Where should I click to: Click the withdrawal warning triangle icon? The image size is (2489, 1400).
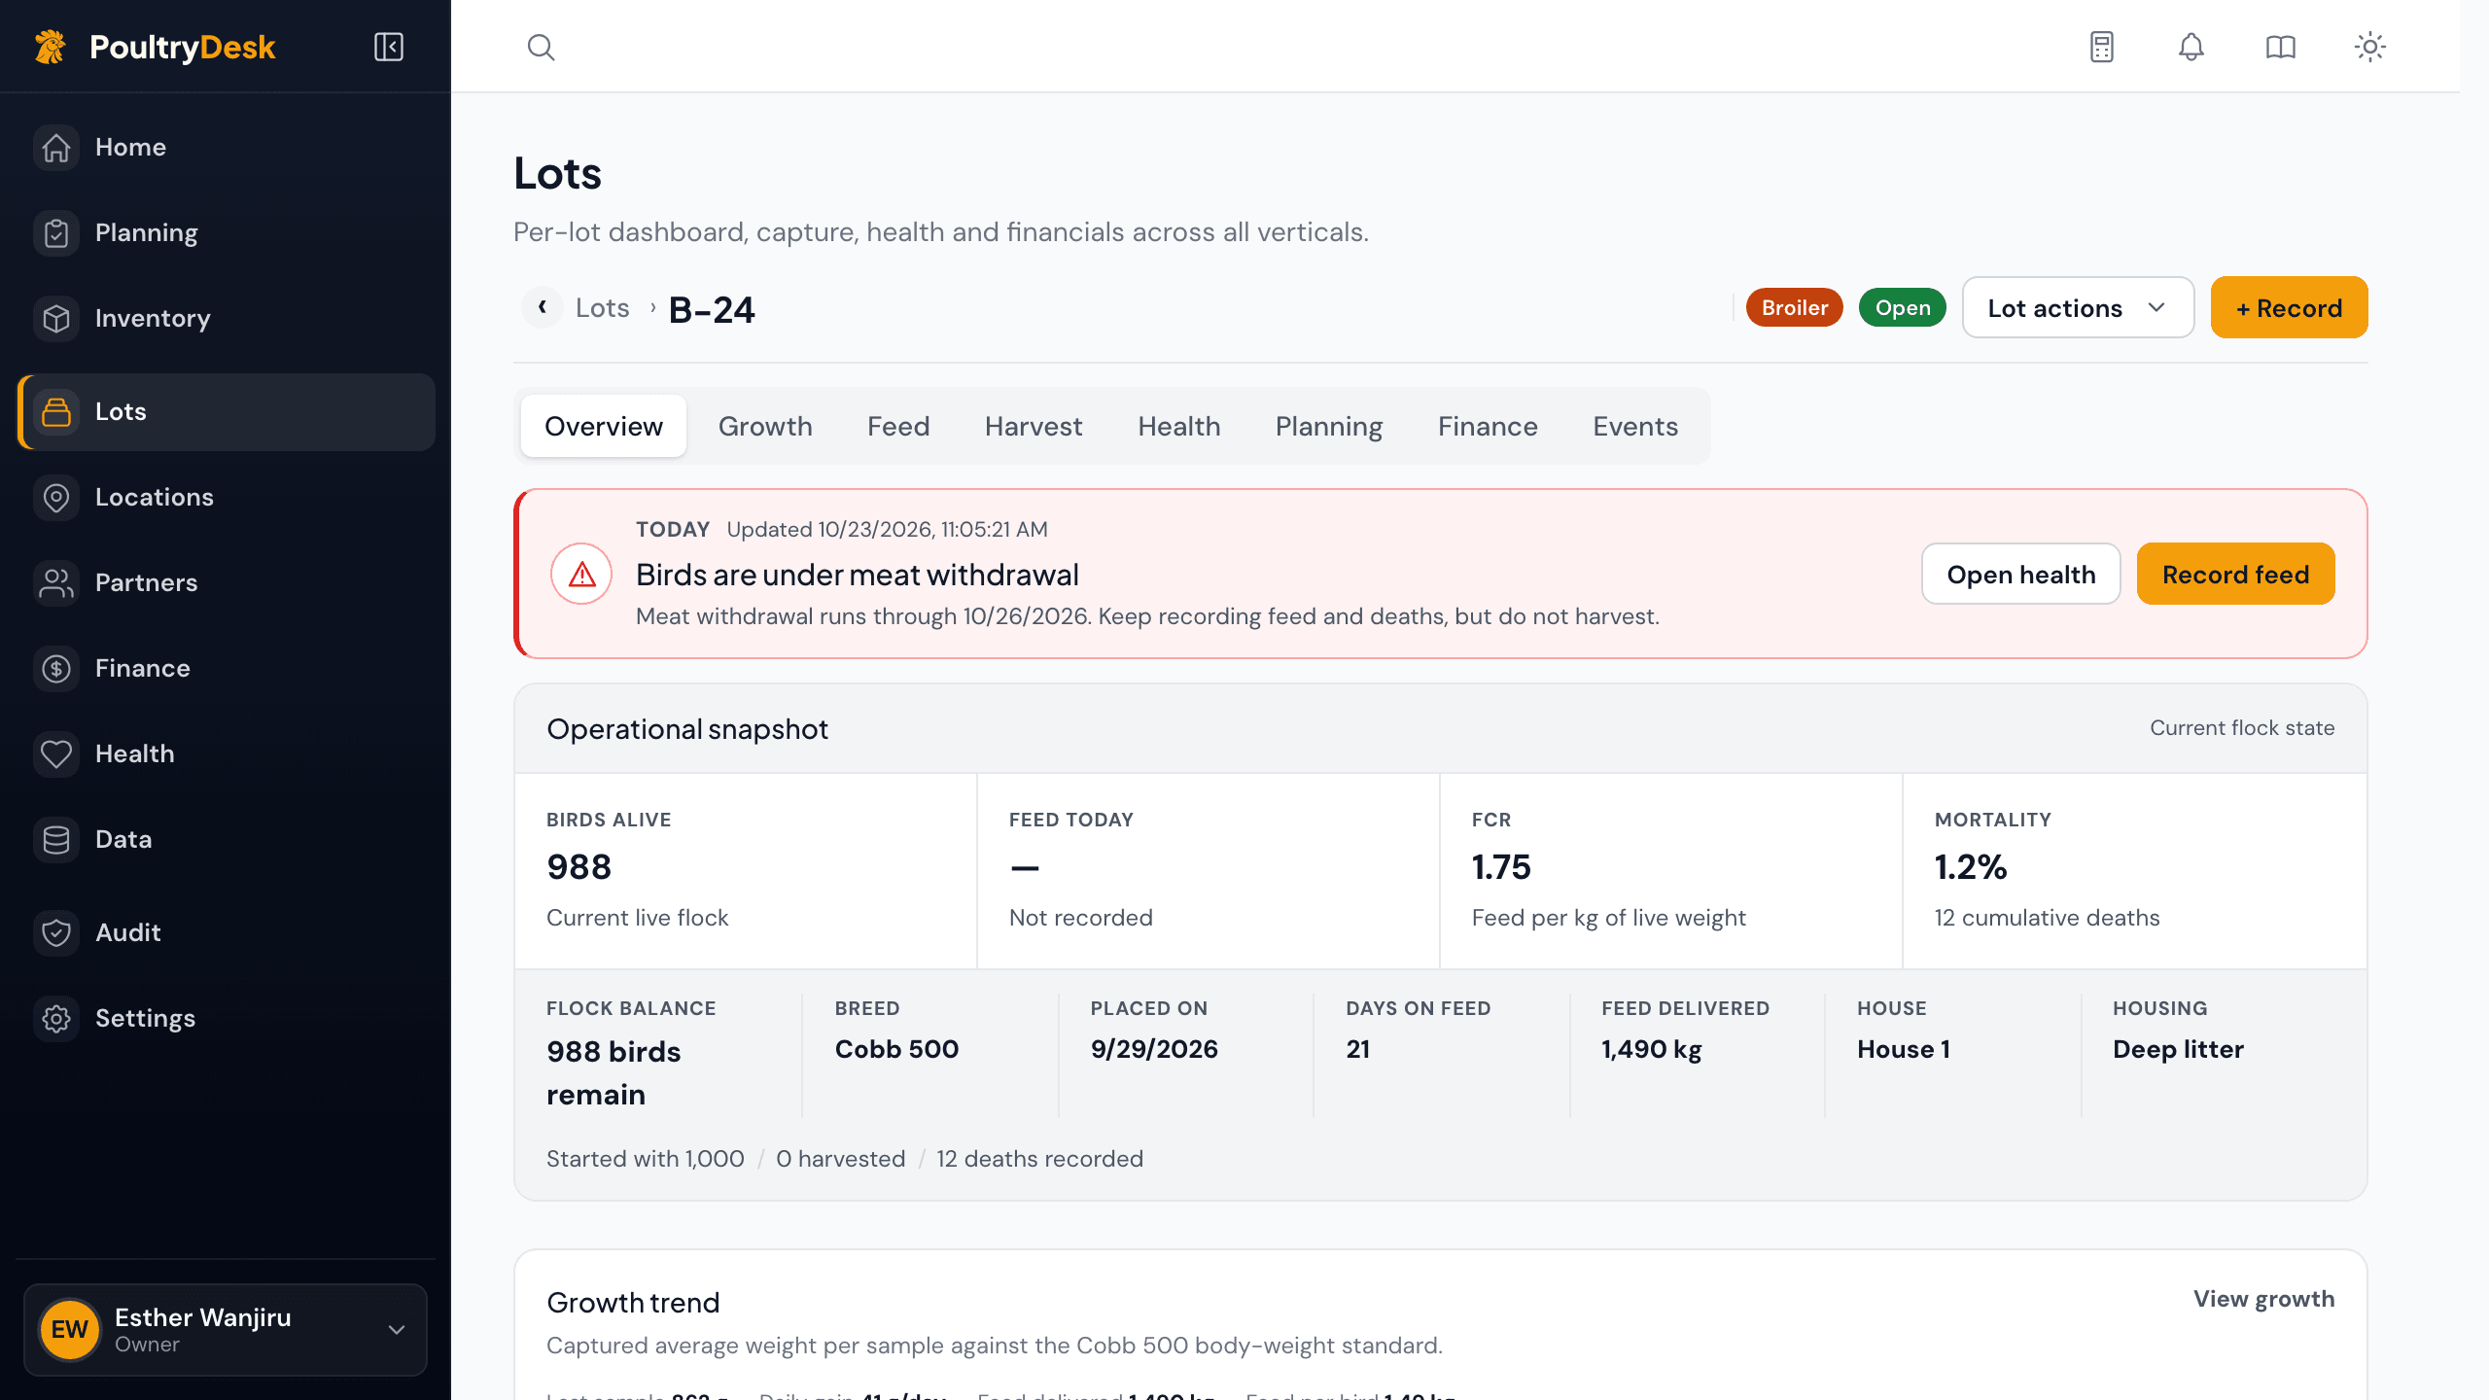click(581, 574)
